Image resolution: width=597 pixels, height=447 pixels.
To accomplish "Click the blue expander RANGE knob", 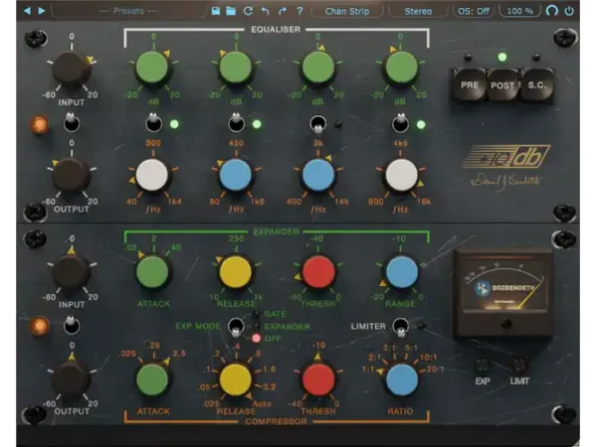I will (x=401, y=272).
